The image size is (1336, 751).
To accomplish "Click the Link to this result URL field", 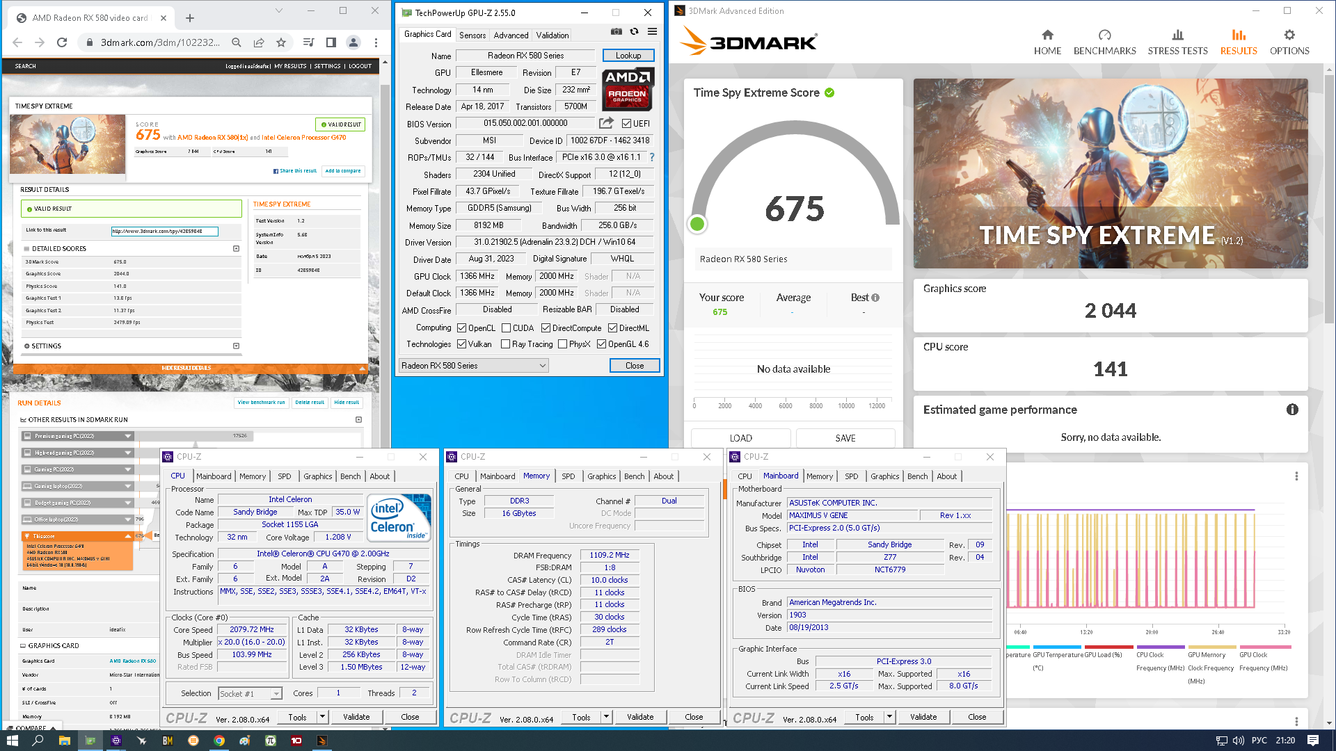I will 165,232.
